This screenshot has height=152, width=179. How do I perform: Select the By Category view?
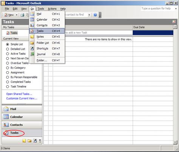(x=8, y=68)
